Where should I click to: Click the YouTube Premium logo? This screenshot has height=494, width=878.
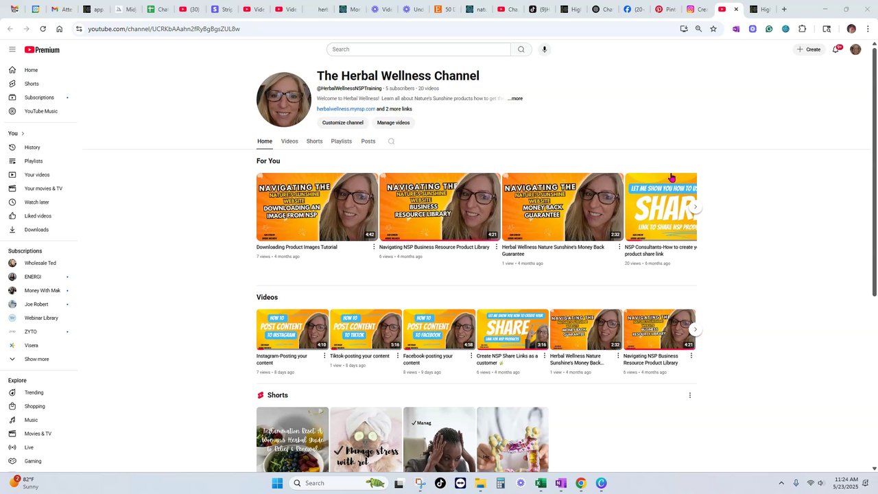(42, 49)
